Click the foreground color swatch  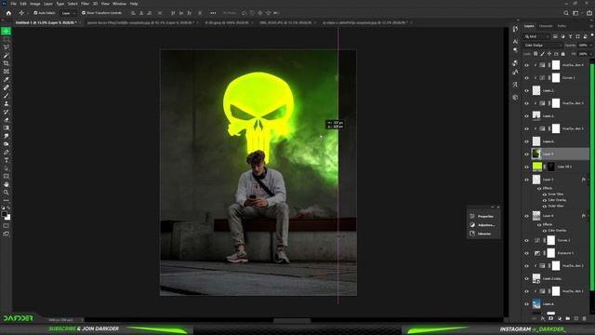coord(4,215)
